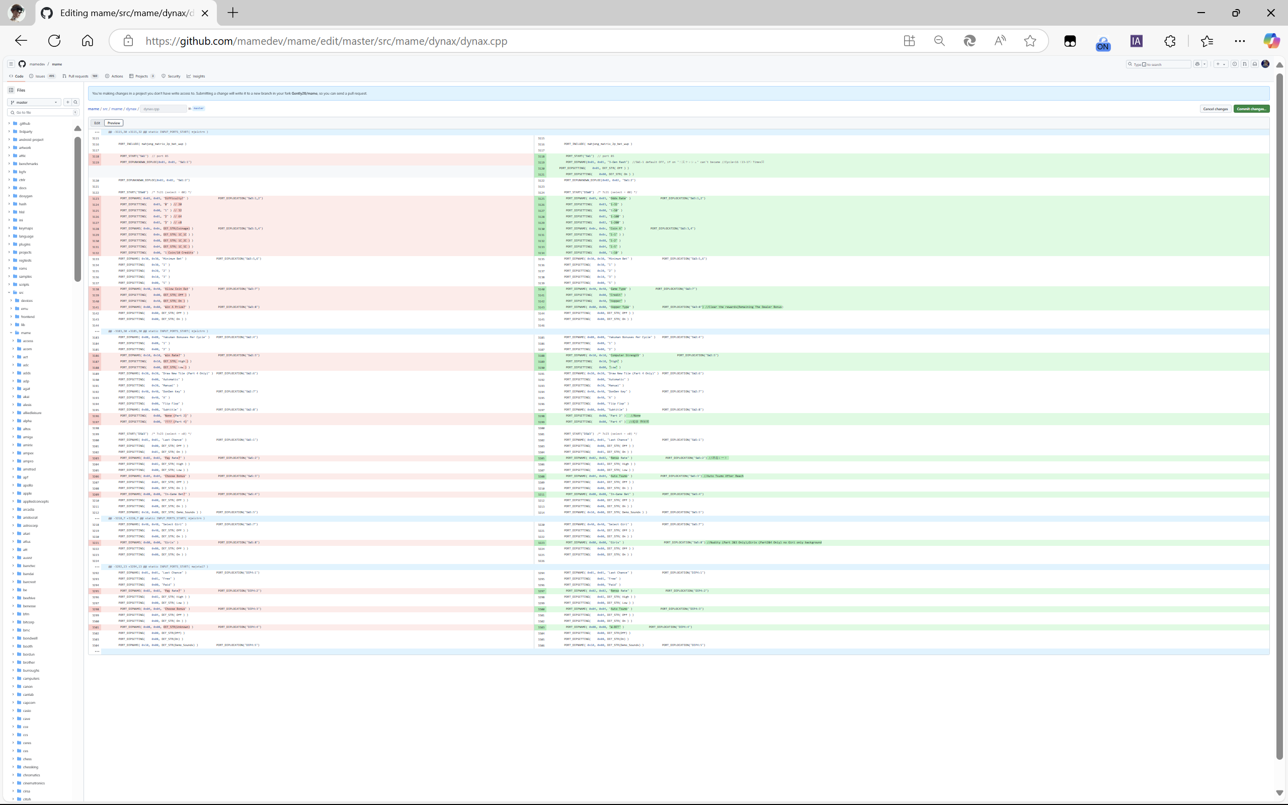Open the Favorites list icon in toolbar

point(1207,41)
